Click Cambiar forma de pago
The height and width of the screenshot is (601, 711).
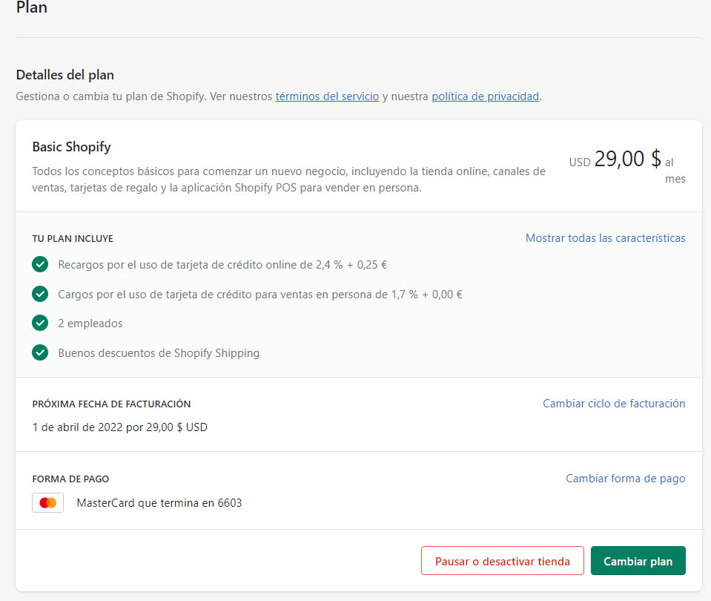click(x=625, y=479)
